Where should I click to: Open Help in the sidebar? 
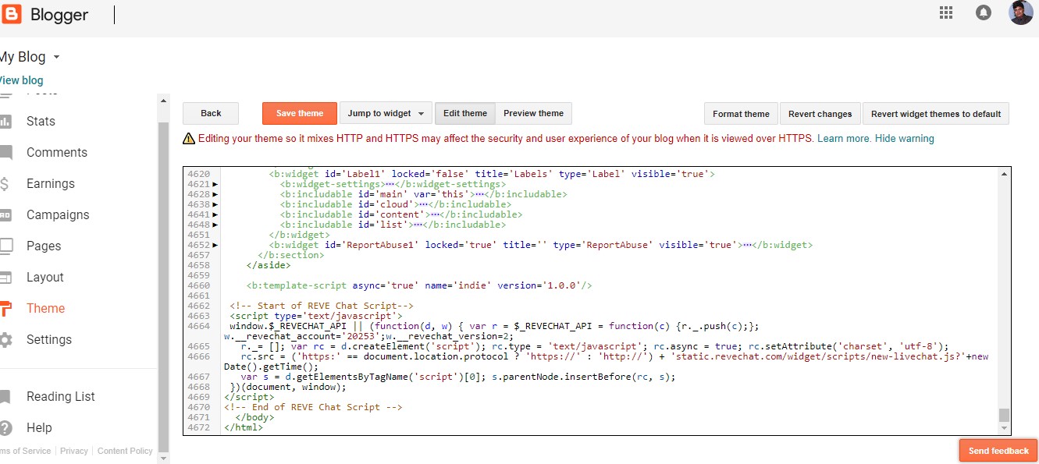click(x=39, y=427)
